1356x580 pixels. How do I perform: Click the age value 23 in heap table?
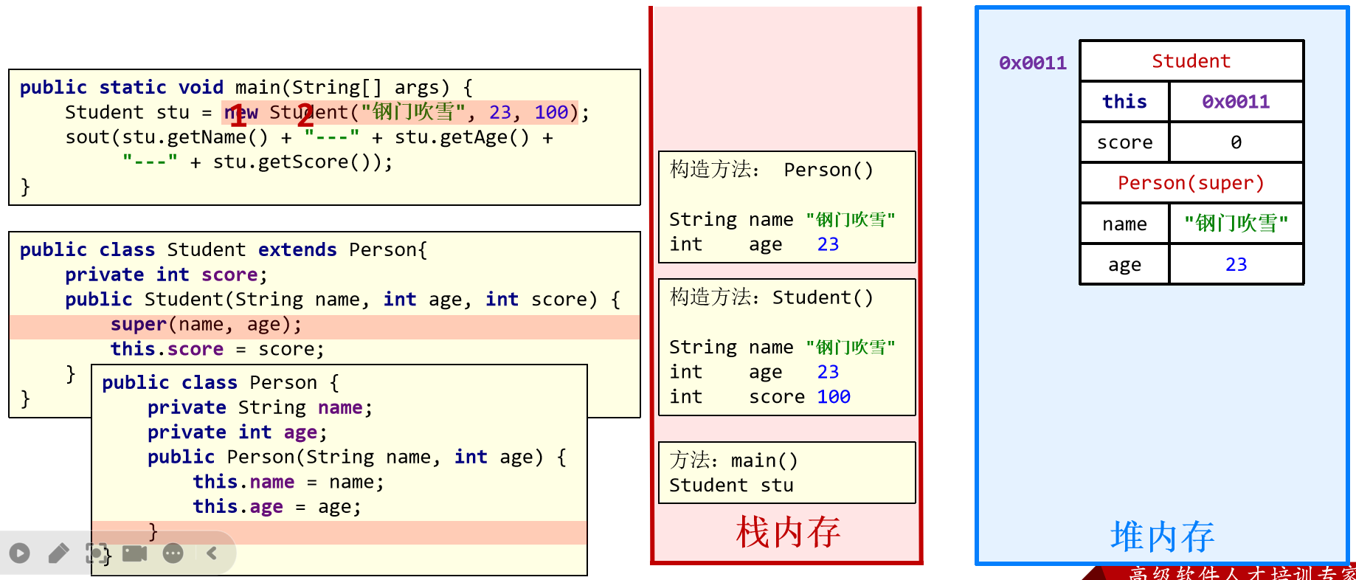coord(1236,264)
